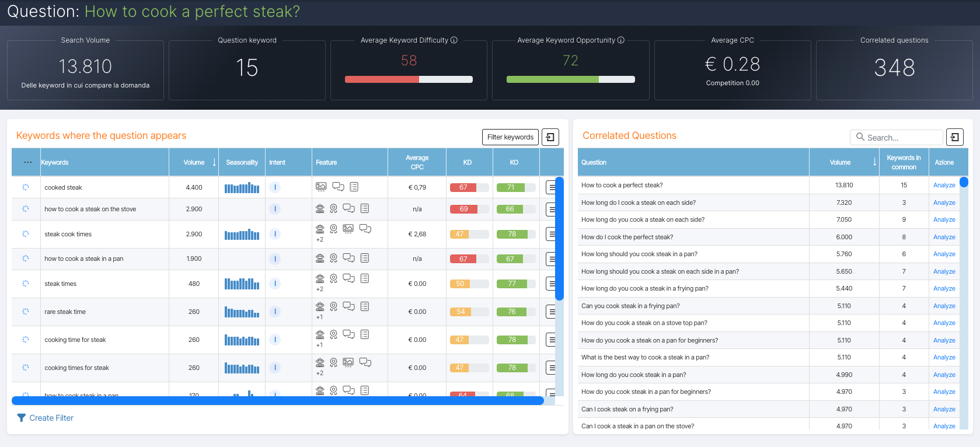Export the keywords table with export icon
Image resolution: width=980 pixels, height=447 pixels.
(550, 137)
